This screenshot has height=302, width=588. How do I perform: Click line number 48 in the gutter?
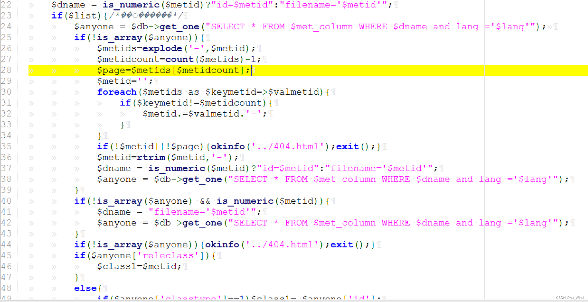coord(6,288)
